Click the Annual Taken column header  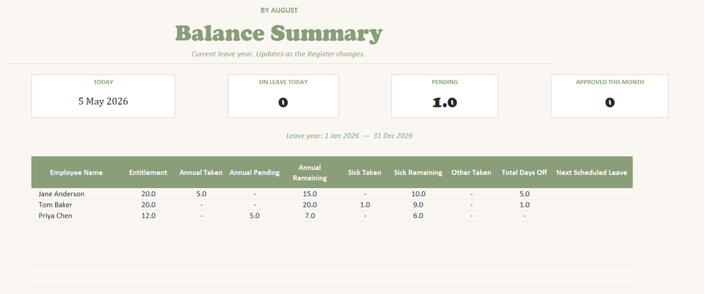[201, 173]
